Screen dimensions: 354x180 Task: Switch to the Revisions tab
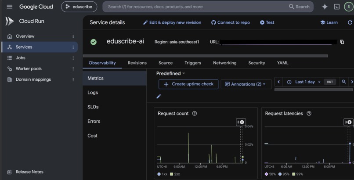click(x=137, y=63)
